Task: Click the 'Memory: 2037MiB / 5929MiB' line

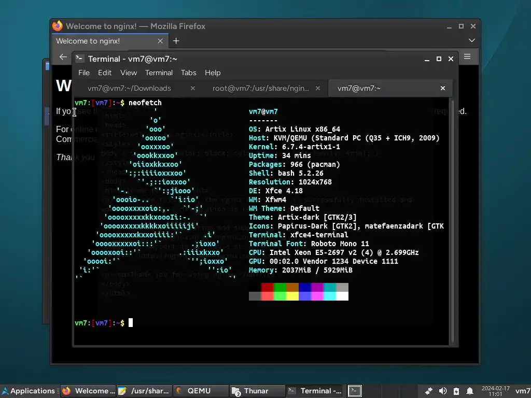Action: click(x=300, y=270)
